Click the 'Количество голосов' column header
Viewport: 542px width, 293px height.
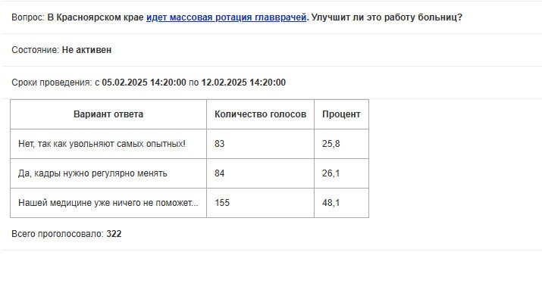tap(260, 114)
